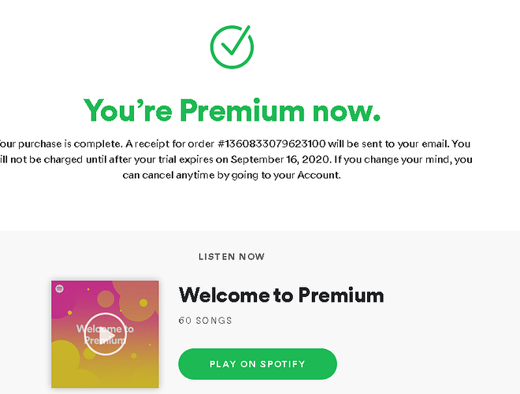Image resolution: width=520 pixels, height=394 pixels.
Task: Open the Welcome to Premium cover thumbnail
Action: 105,334
